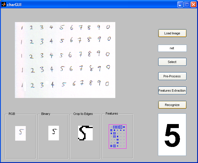Minimize the charGUI window
The image size is (198, 163).
[x=180, y=5]
